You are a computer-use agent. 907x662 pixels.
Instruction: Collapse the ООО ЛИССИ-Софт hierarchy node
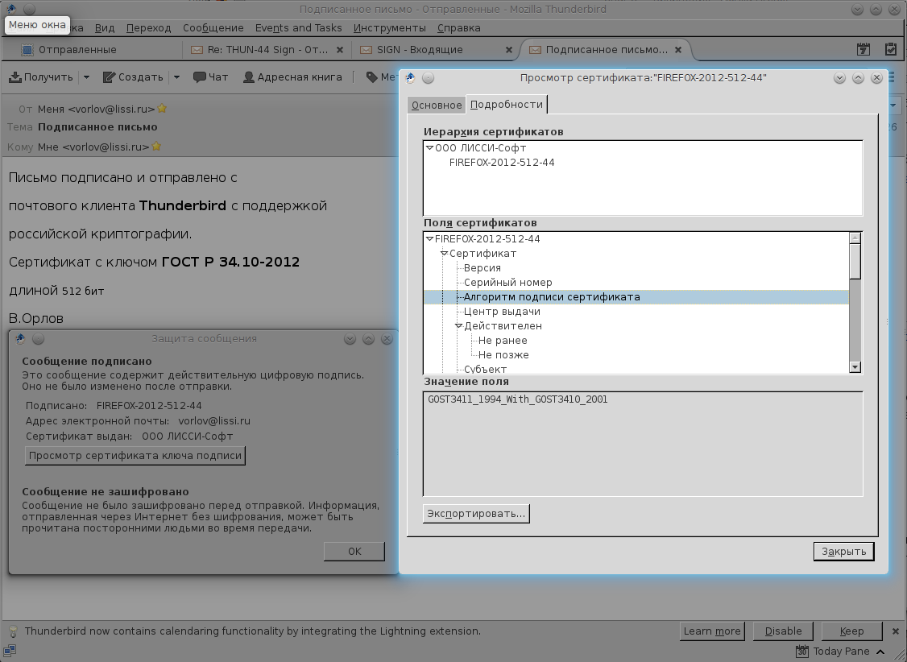click(429, 148)
